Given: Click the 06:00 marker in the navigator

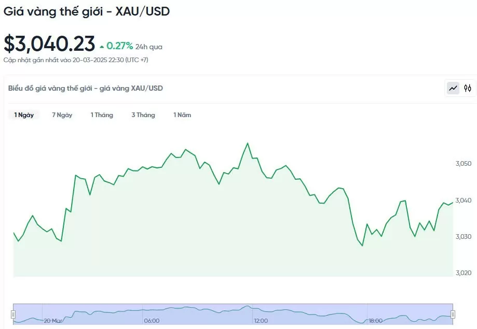Looking at the screenshot, I should coord(152,321).
